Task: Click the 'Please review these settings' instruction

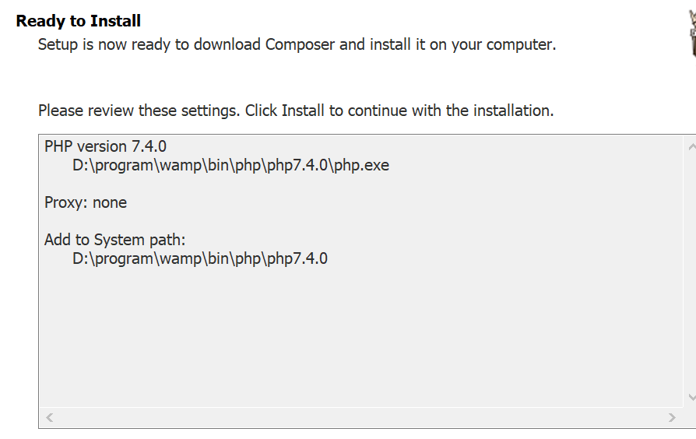Action: coord(296,111)
